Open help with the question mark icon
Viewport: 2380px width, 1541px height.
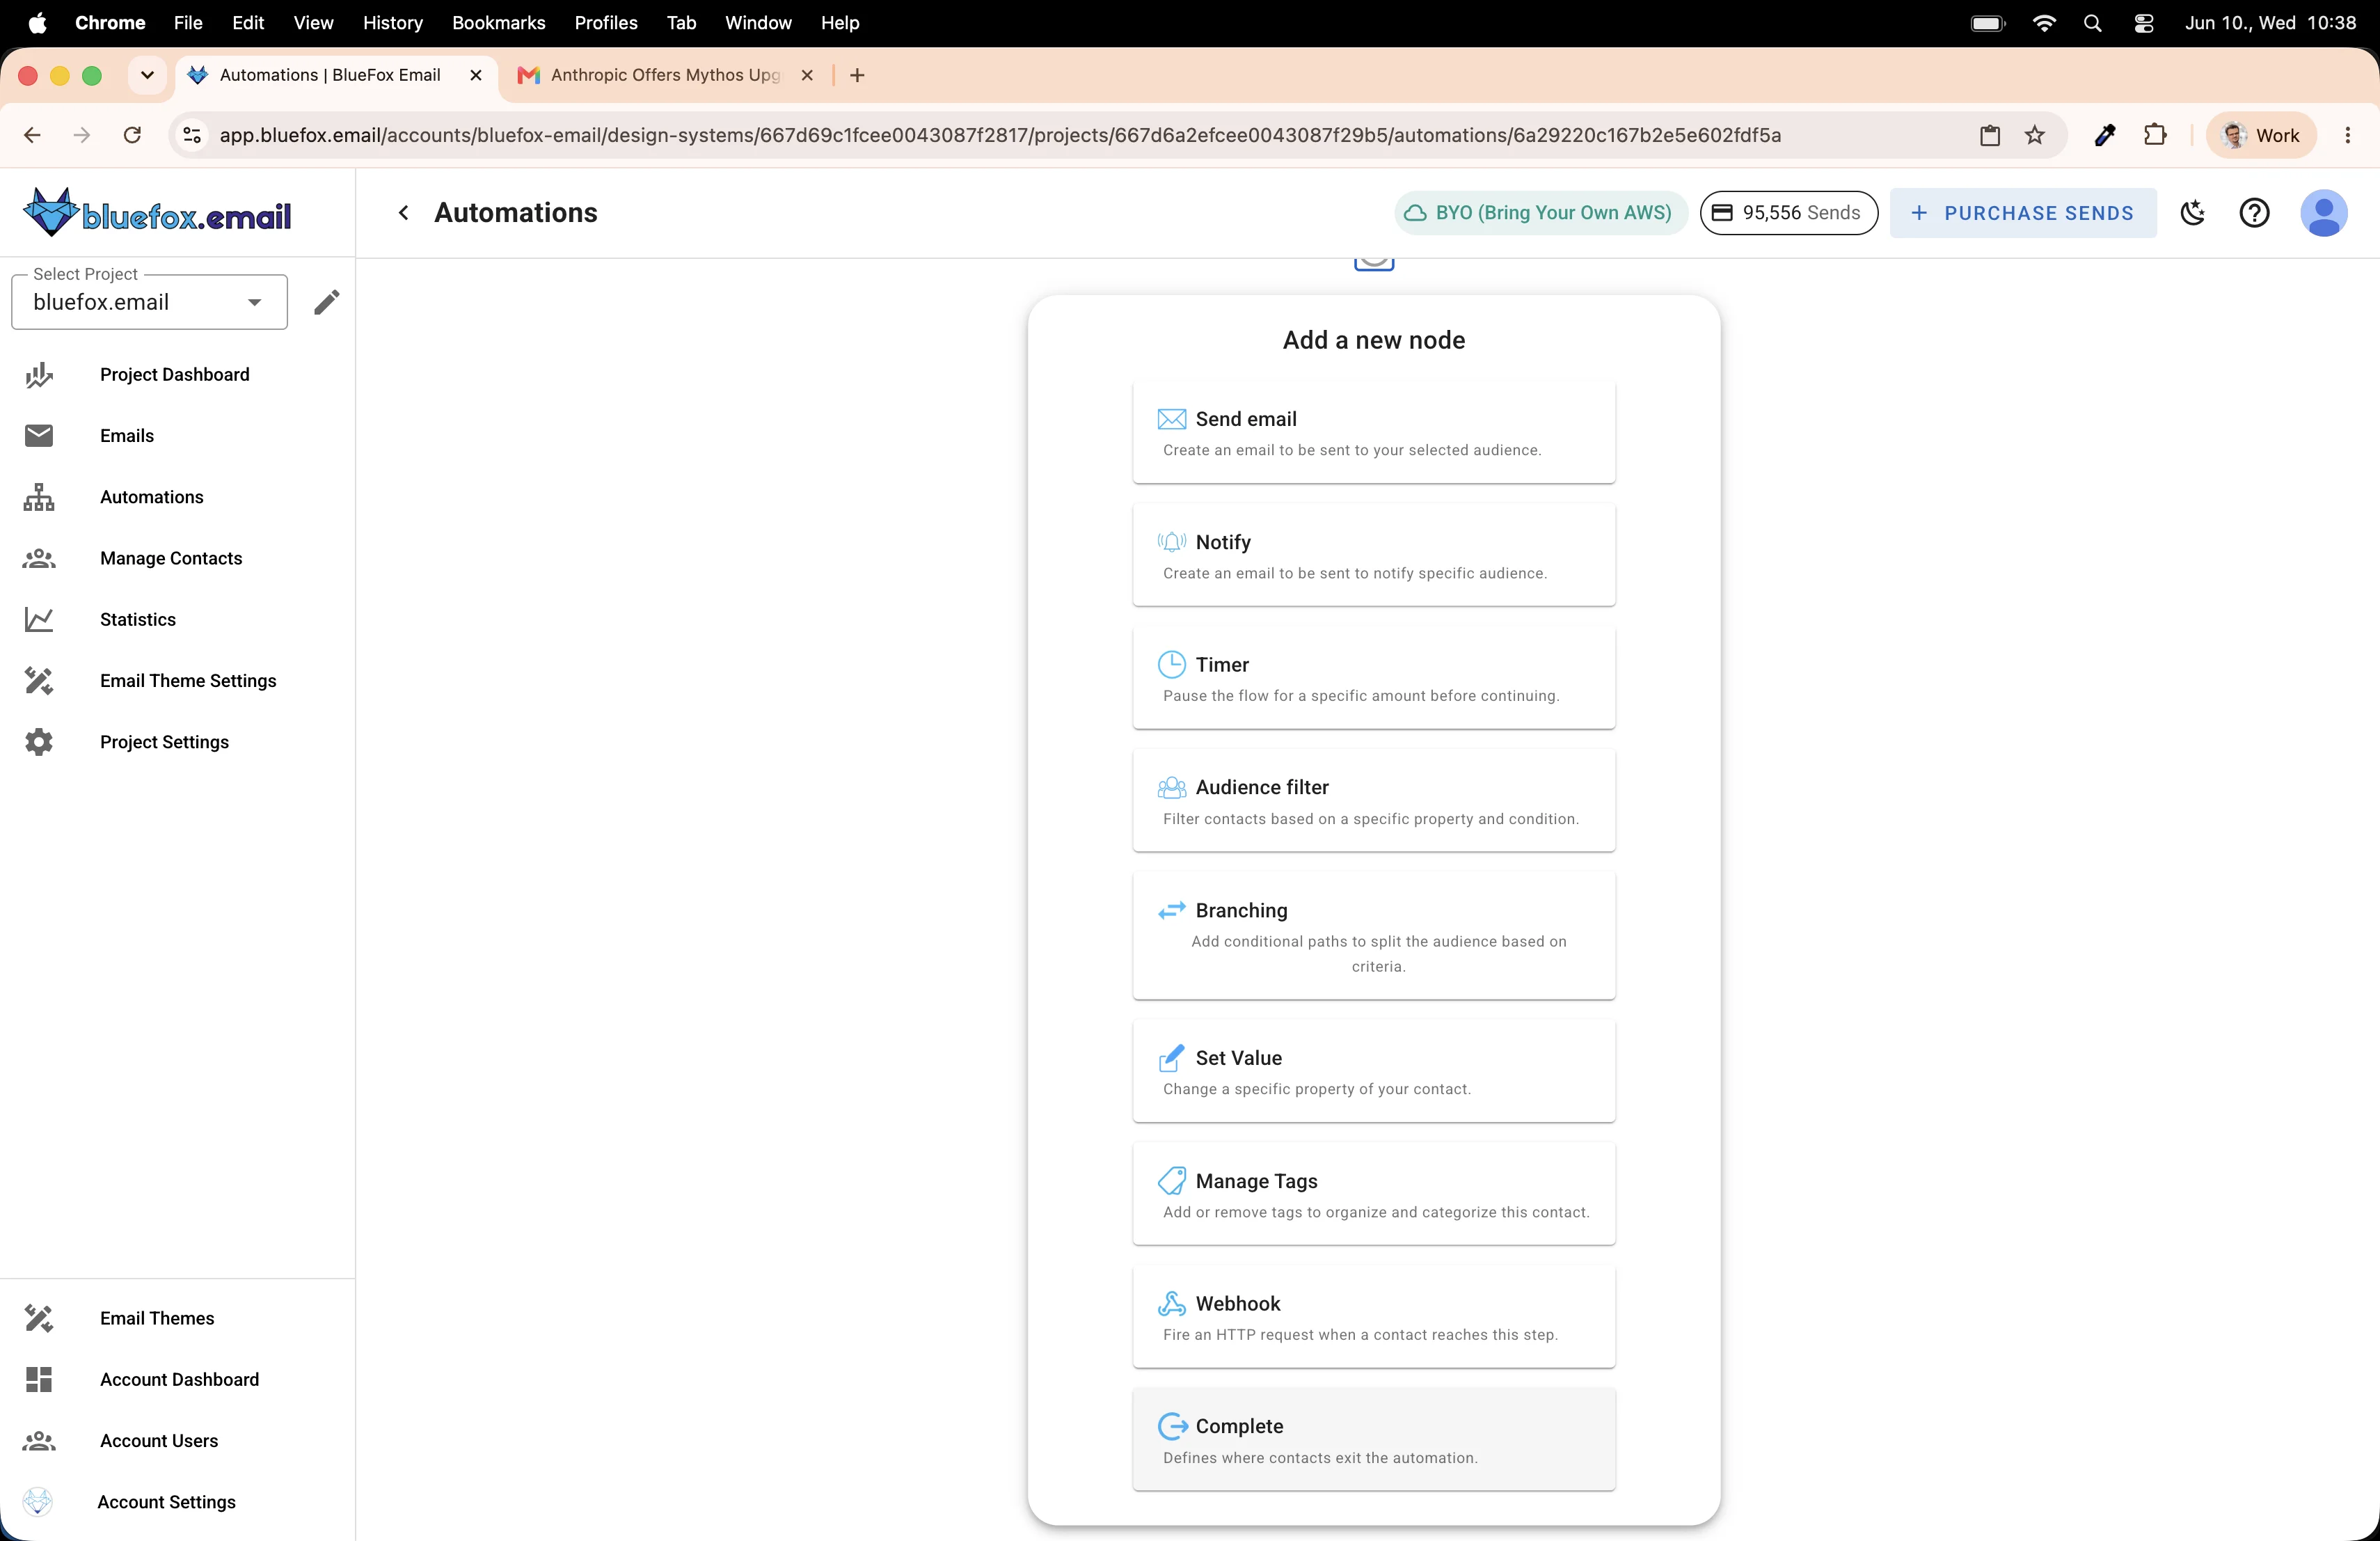coord(2254,213)
